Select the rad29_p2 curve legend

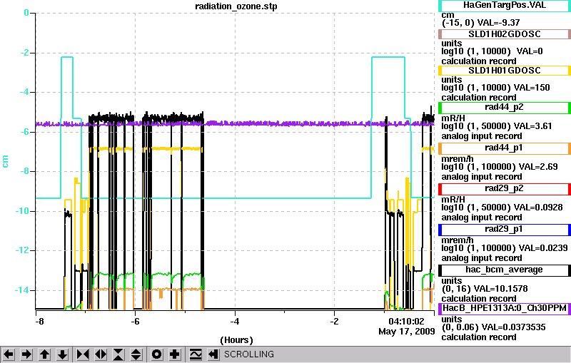coord(505,189)
